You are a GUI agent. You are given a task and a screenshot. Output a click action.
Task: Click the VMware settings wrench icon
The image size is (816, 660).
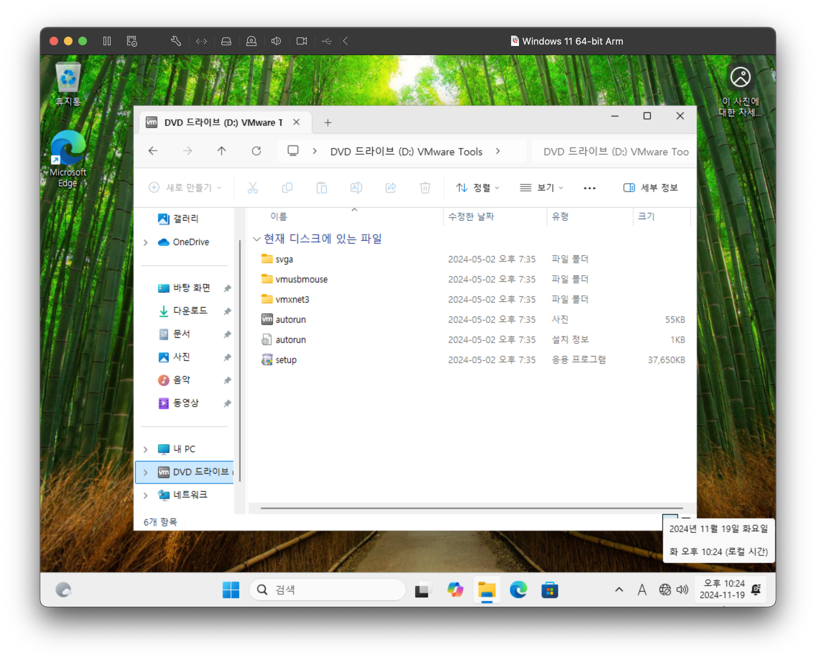pyautogui.click(x=176, y=41)
